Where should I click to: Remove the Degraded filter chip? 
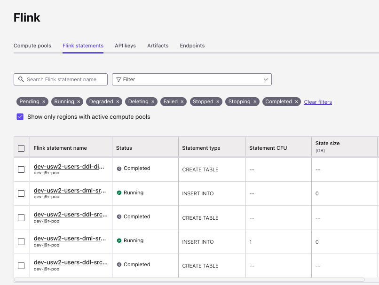click(118, 102)
